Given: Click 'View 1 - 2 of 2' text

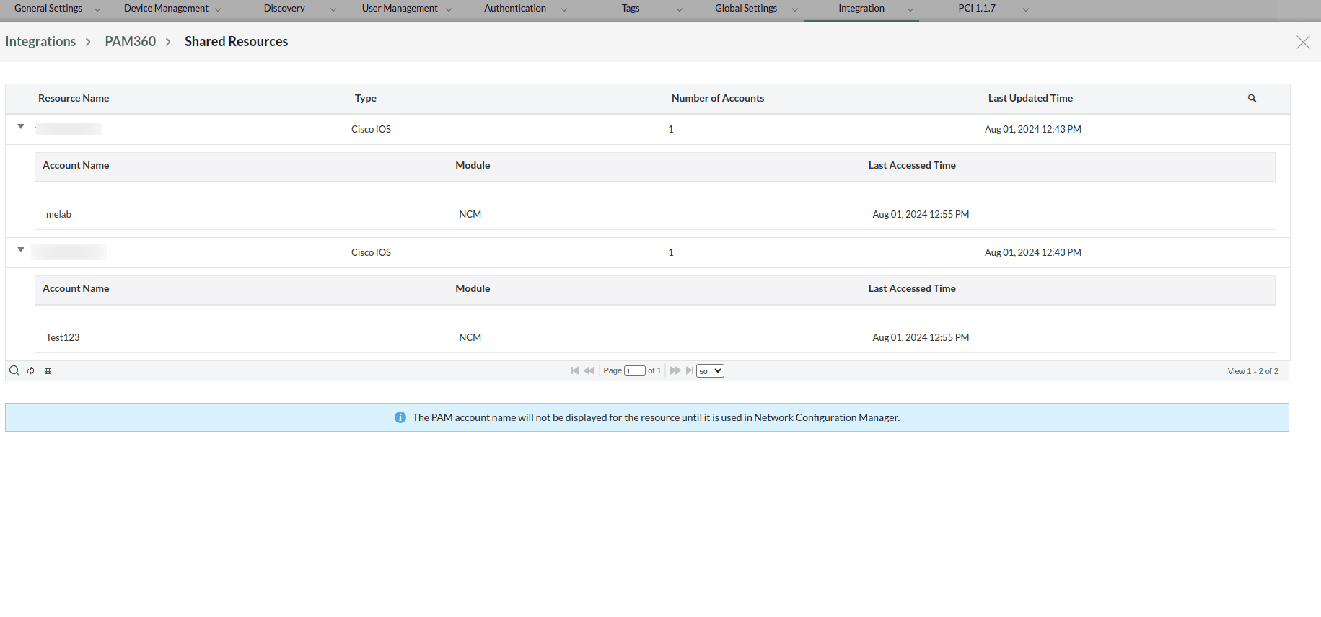Looking at the screenshot, I should [x=1252, y=371].
